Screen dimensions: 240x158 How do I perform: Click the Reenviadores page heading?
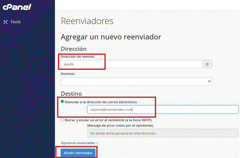tap(87, 21)
